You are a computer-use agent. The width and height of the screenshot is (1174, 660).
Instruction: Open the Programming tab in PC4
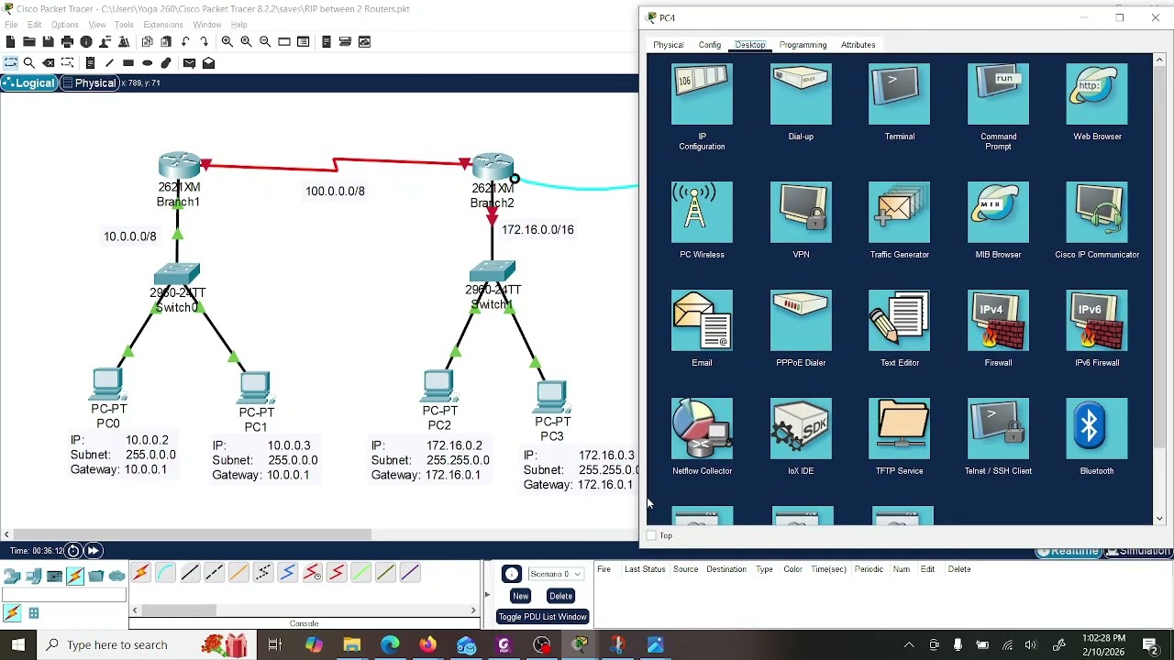coord(803,45)
